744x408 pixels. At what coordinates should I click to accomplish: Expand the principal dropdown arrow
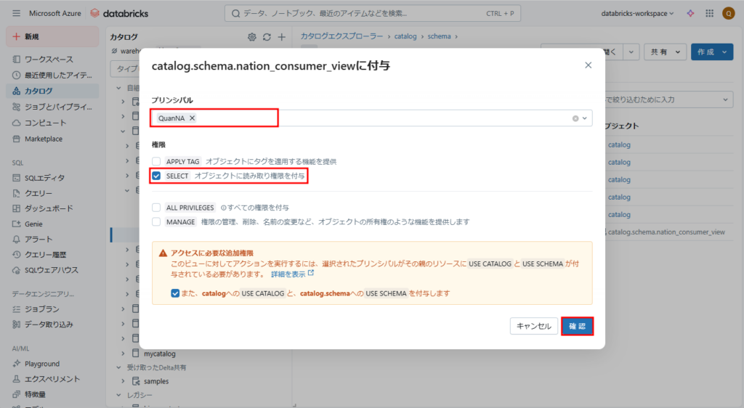(x=584, y=118)
